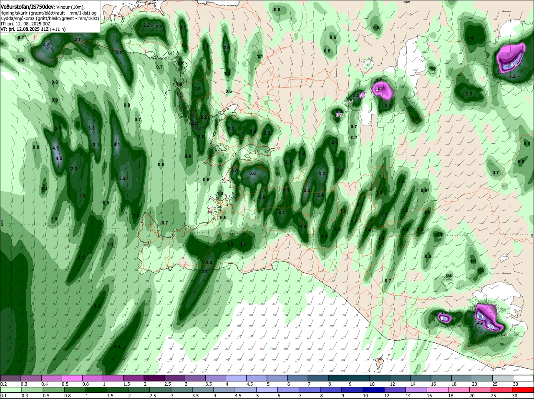Click the '(+11 h)' forecast offset text
The height and width of the screenshot is (399, 534).
coord(58,29)
